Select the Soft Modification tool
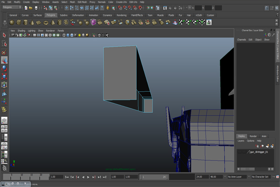 coord(4,93)
